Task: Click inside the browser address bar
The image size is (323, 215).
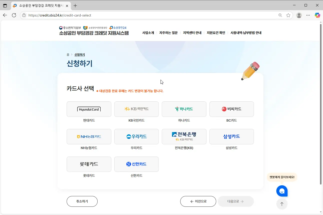Action: point(150,15)
